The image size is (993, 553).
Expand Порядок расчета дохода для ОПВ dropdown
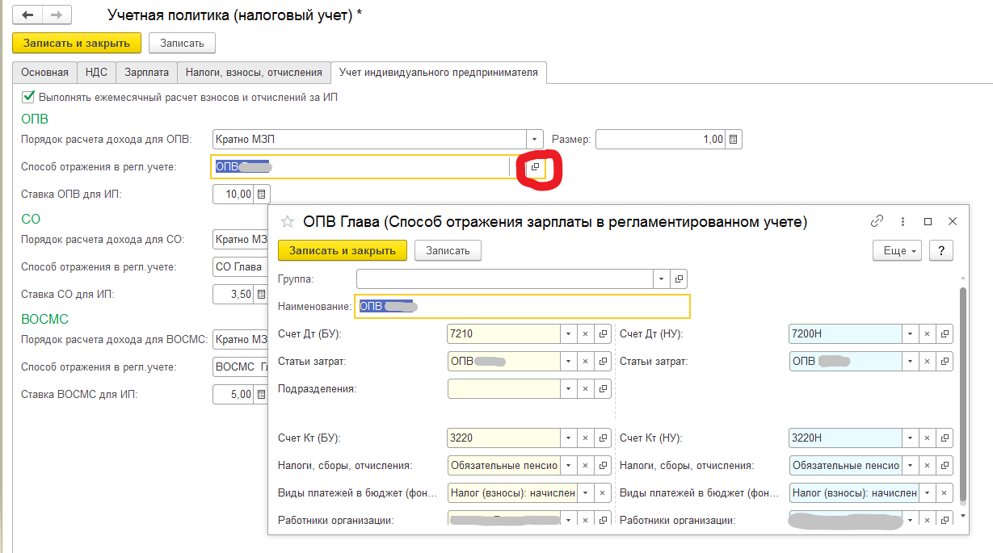click(534, 140)
